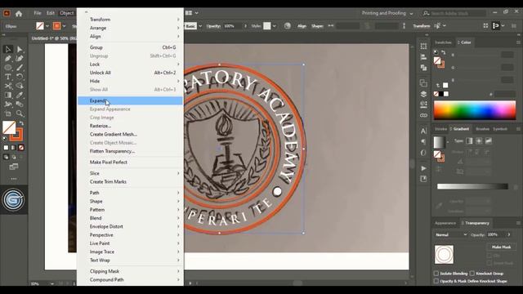Screen dimensions: 523x294
Task: Expand the Transparency opacity arrow
Action: pyautogui.click(x=509, y=234)
